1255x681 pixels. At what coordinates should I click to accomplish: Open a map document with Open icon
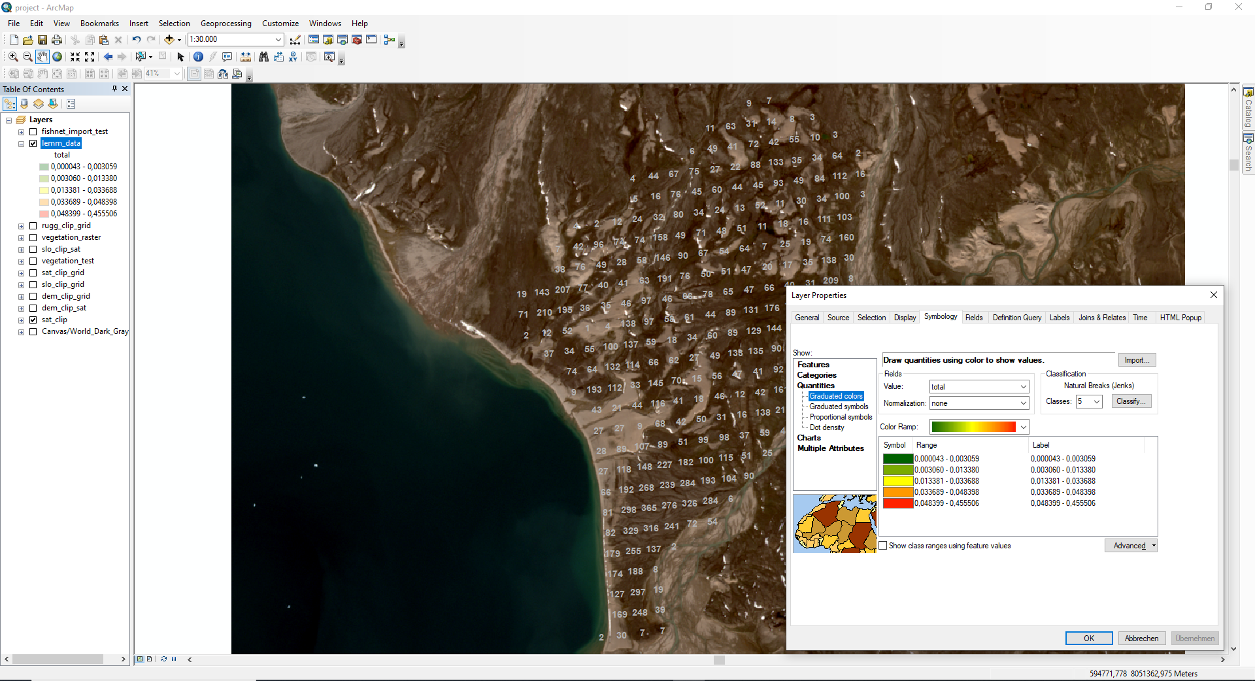27,40
